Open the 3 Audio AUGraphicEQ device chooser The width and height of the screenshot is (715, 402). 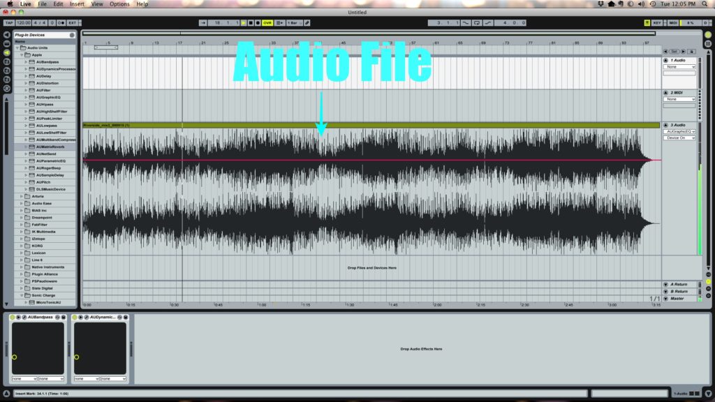coord(679,131)
